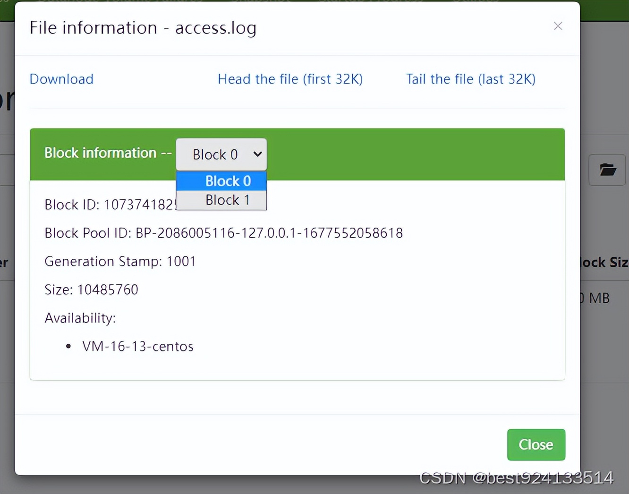Screen dimensions: 629x494
Task: Select the Block Pool ID text line
Action: click(x=224, y=233)
